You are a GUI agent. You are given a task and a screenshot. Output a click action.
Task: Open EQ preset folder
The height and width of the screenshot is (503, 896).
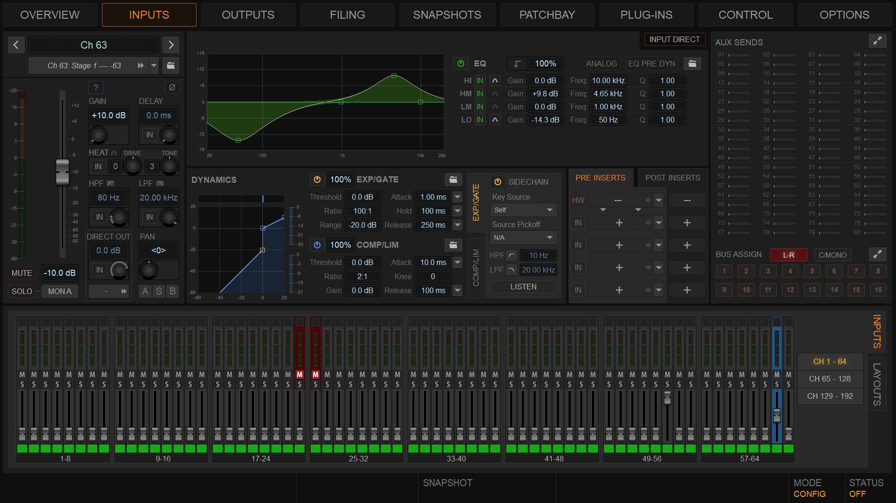[x=692, y=64]
